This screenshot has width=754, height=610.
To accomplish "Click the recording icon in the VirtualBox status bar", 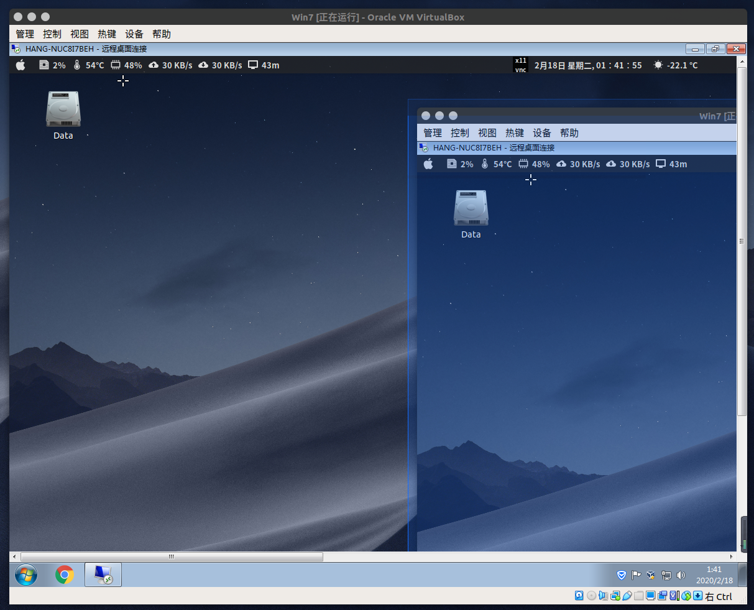I will pyautogui.click(x=662, y=596).
